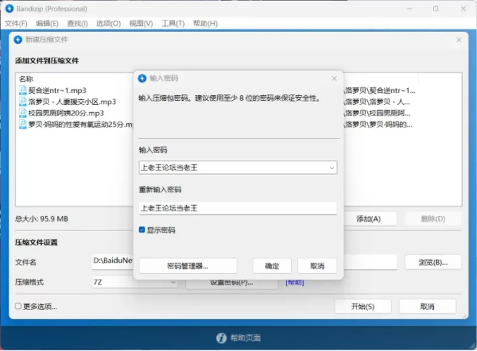
Task: Enable the 更多选项 checkbox
Action: [18, 306]
